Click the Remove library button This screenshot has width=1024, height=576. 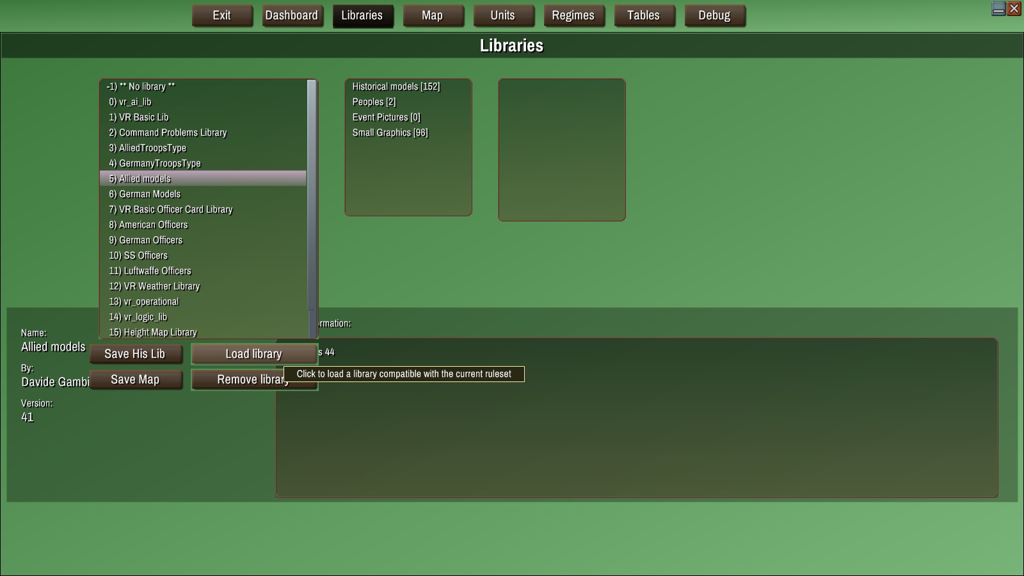[254, 380]
